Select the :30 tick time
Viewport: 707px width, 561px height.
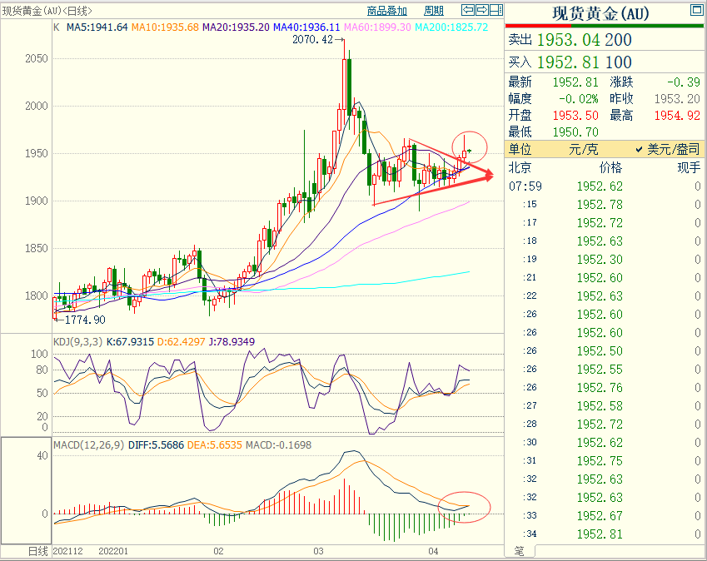tap(530, 443)
